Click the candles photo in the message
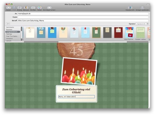The image size is (155, 115). [x=79, y=71]
